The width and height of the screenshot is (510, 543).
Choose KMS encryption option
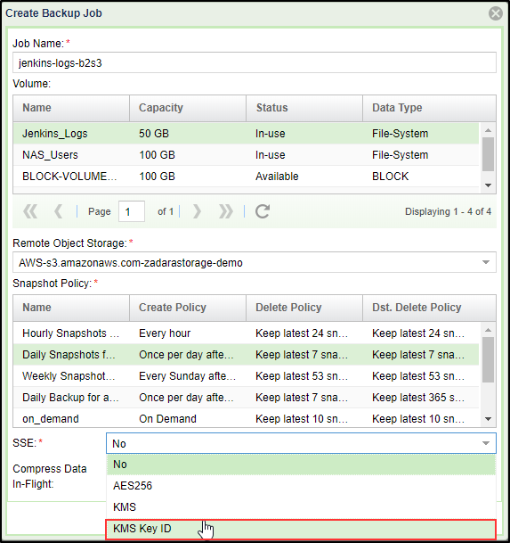301,507
